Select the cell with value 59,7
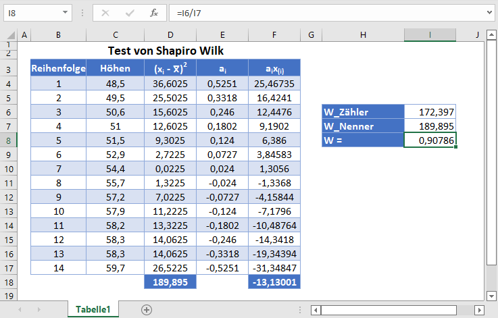498x318 pixels. click(116, 268)
